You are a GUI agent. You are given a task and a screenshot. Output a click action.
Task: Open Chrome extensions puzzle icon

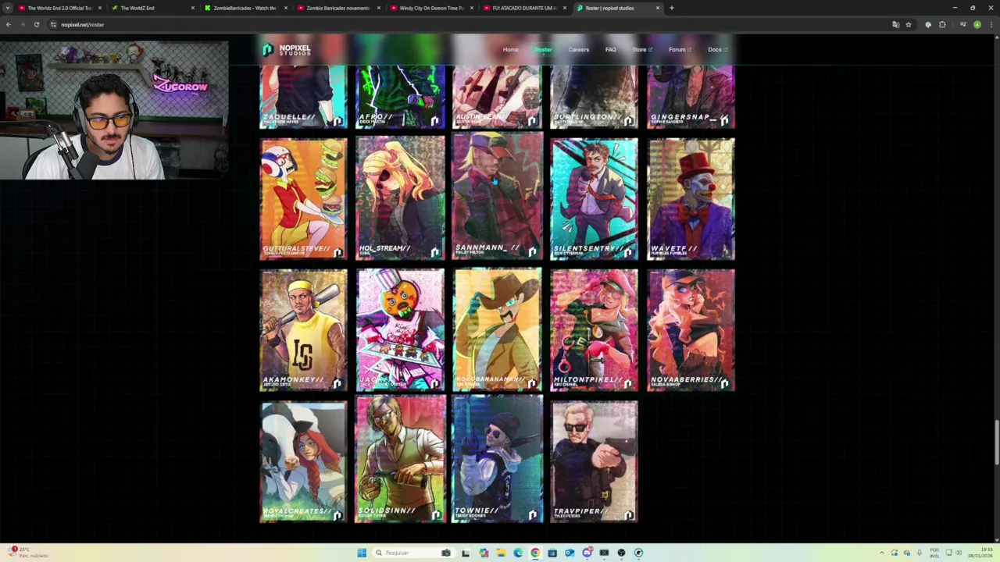click(x=942, y=24)
